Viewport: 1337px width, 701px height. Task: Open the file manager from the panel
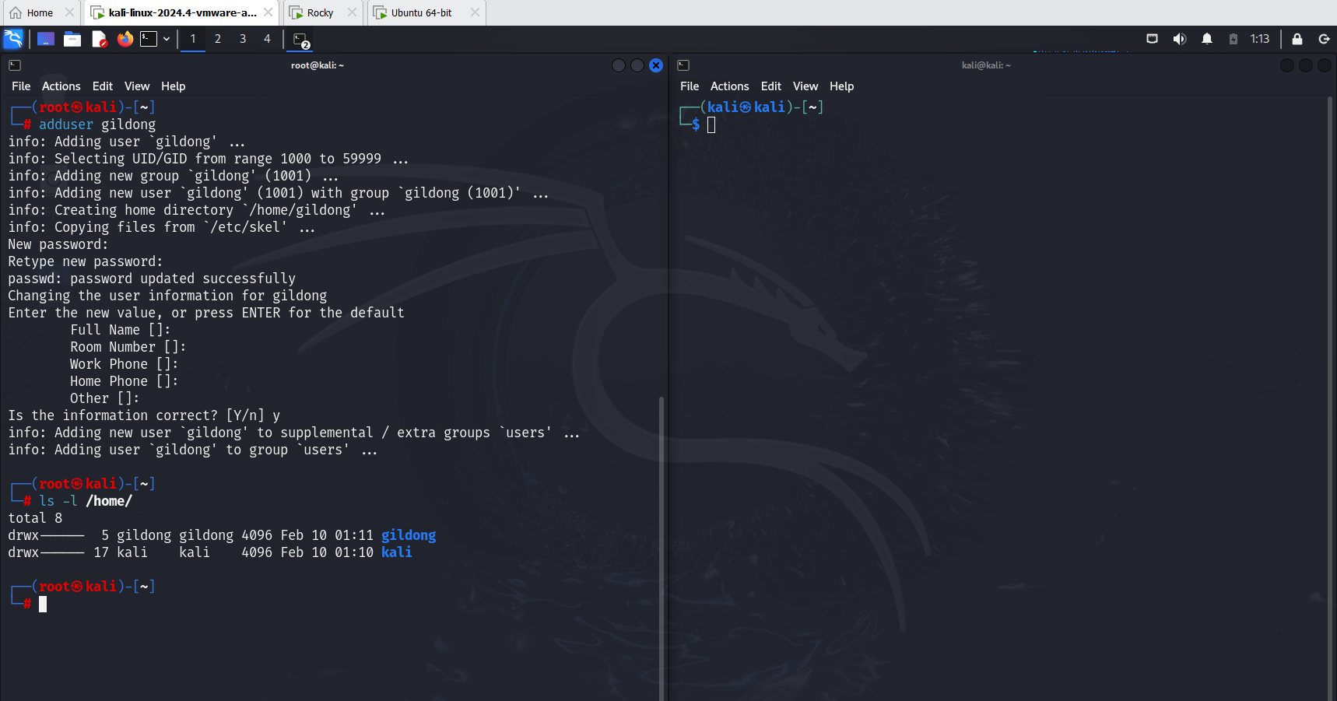click(72, 39)
